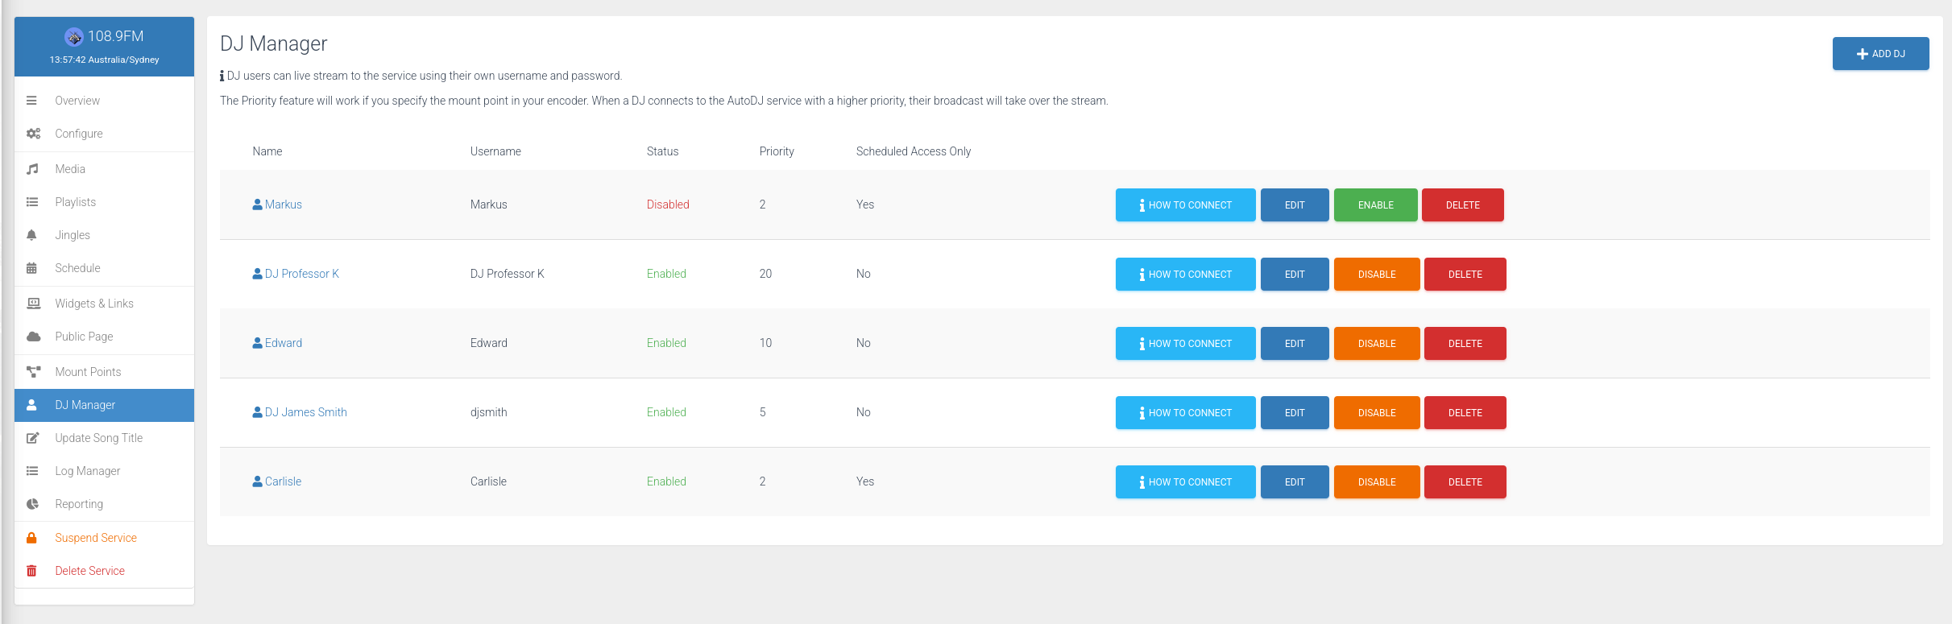Enable the Markus DJ account
The width and height of the screenshot is (1952, 624).
1374,205
